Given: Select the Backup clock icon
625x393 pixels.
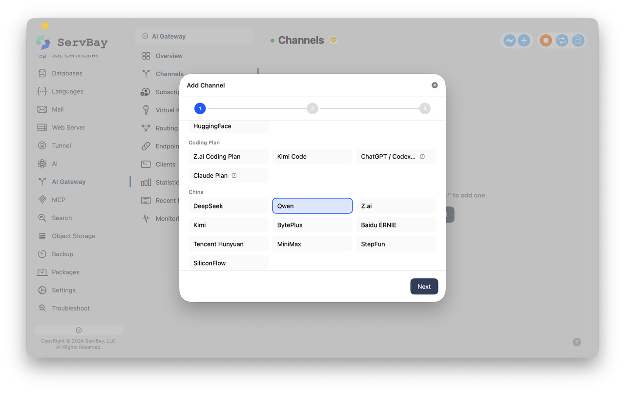Looking at the screenshot, I should click(x=42, y=254).
